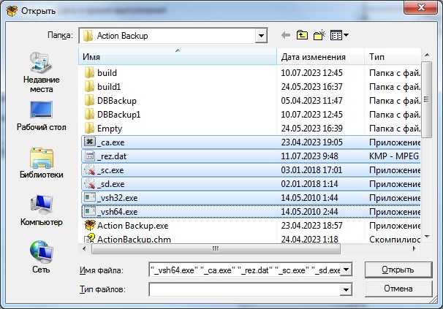The image size is (443, 309).
Task: Go back using the left arrow icon
Action: [286, 35]
